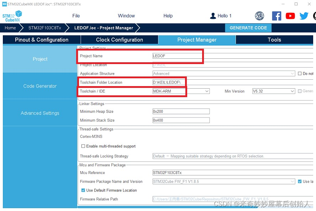This screenshot has height=211, width=316.
Task: Open the Help menu
Action: tap(168, 16)
